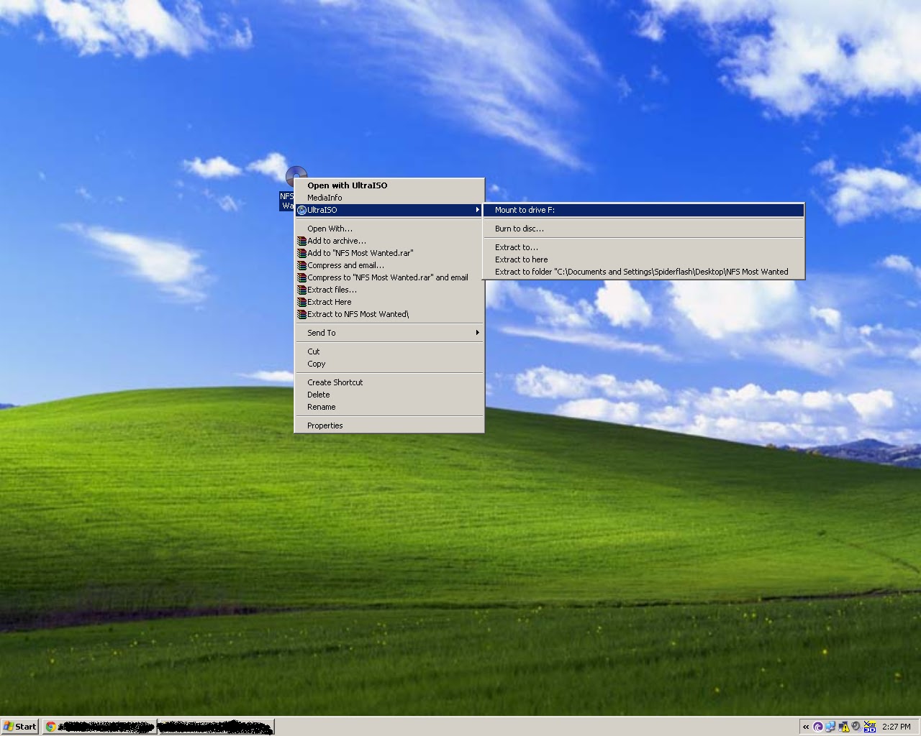This screenshot has width=921, height=736.
Task: Select Rename in the context menu
Action: 389,407
